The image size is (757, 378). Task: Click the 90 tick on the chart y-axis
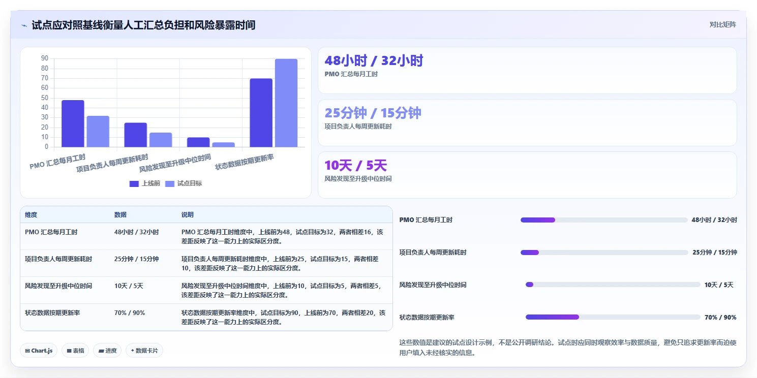click(x=45, y=58)
